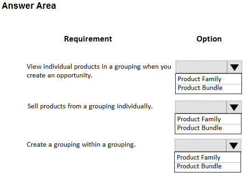Click the 'Answer Area' title
Image resolution: width=247 pixels, height=178 pixels.
(x=29, y=6)
